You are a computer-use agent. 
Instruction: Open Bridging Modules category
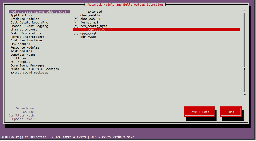point(25,19)
